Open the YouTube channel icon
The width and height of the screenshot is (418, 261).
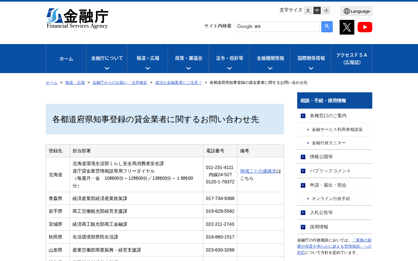point(365,27)
